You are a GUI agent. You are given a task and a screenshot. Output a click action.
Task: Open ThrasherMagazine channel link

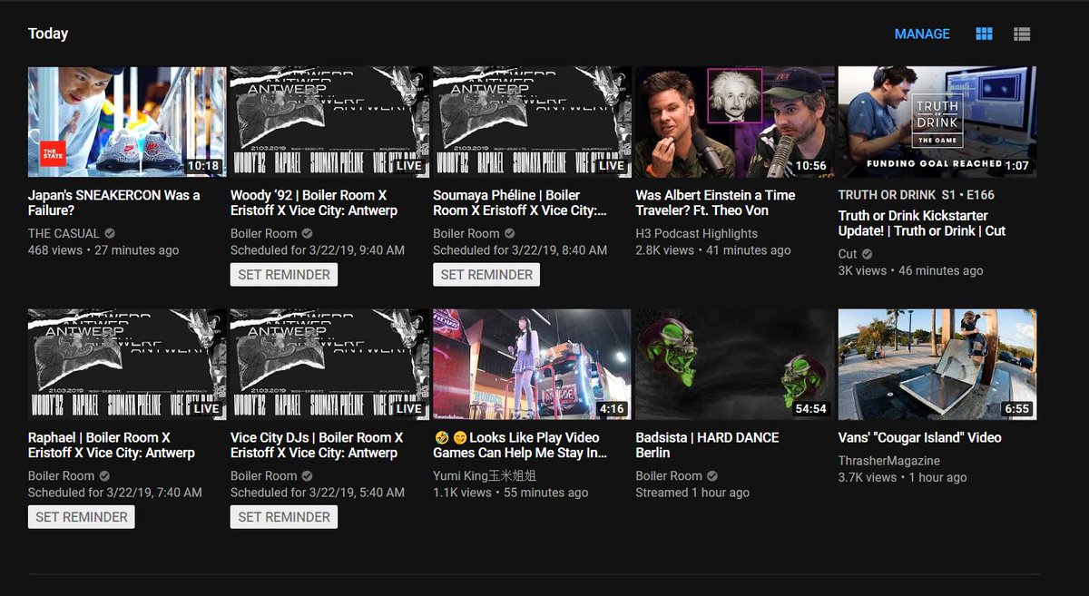(x=889, y=460)
